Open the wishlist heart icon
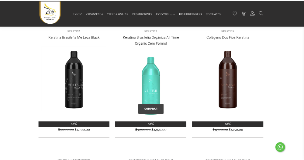 [x=235, y=14]
